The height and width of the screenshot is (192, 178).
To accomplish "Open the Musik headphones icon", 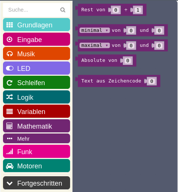I will [x=10, y=54].
